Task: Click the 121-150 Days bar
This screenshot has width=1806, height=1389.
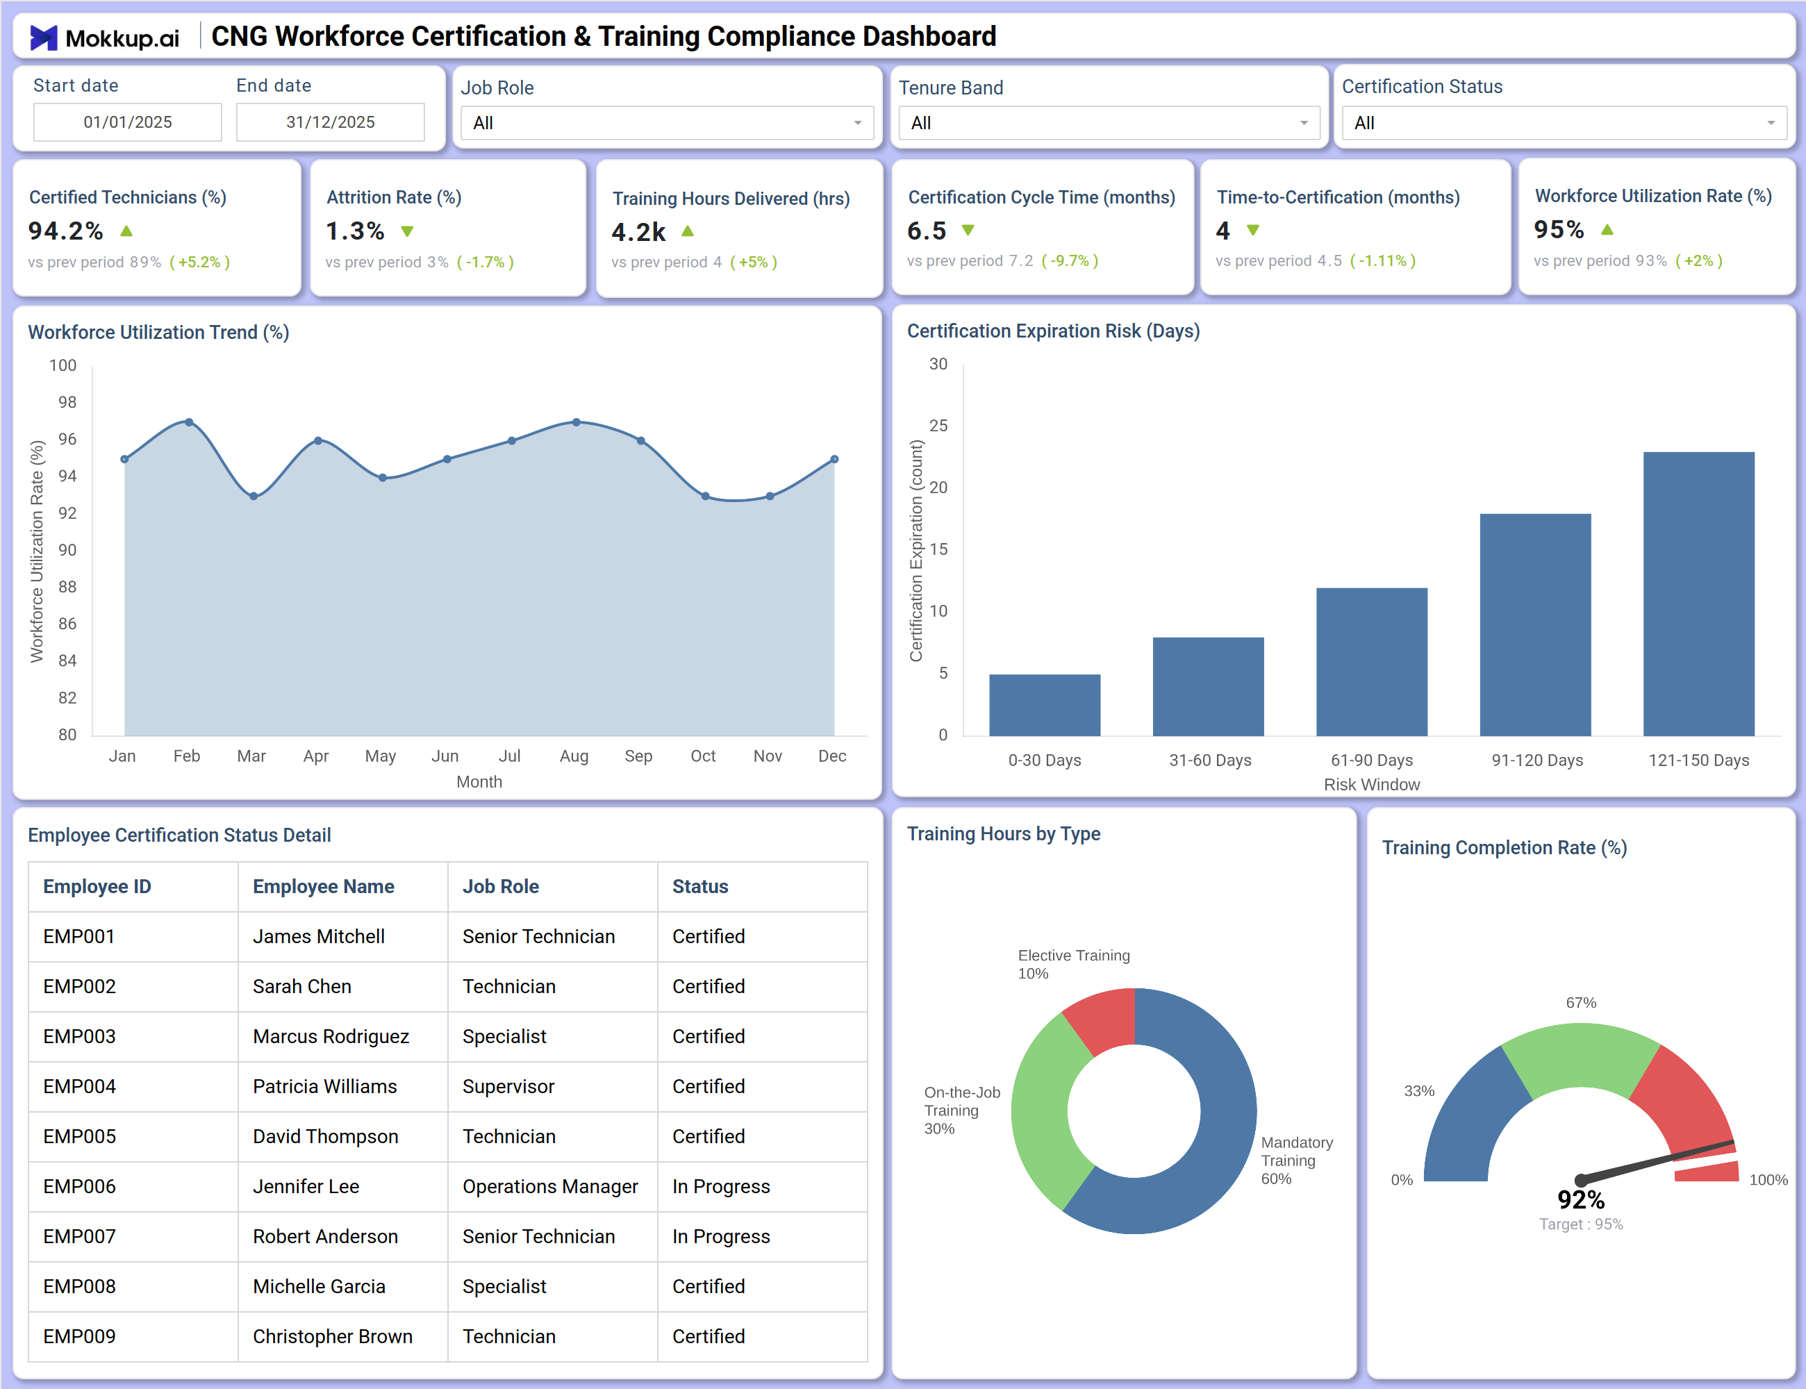Action: point(1699,594)
